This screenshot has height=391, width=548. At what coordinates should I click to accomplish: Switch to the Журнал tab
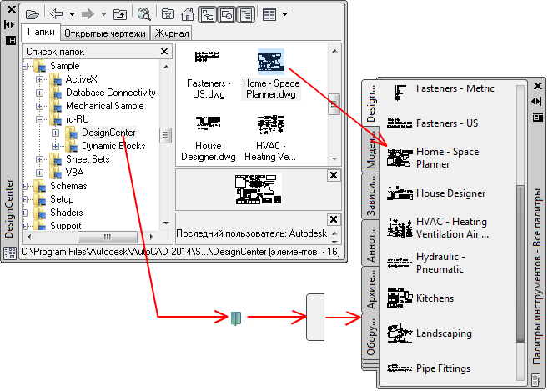[x=172, y=33]
